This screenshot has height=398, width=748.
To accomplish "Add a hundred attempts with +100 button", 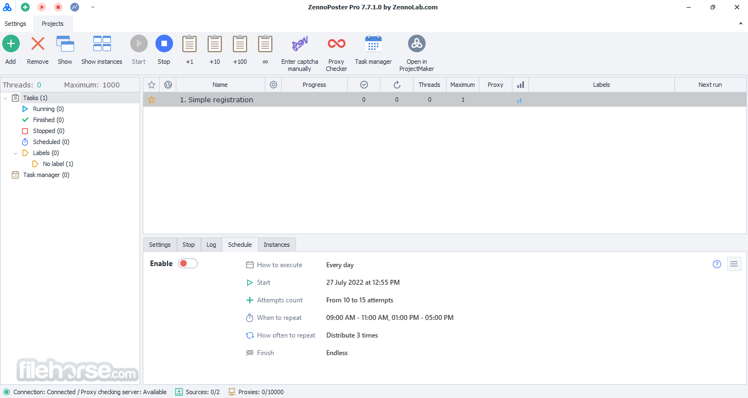I will click(x=240, y=50).
